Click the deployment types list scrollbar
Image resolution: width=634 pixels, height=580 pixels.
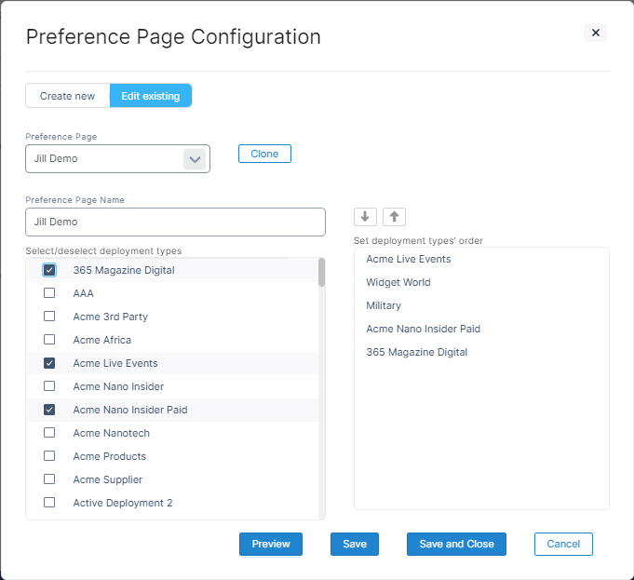click(x=321, y=274)
